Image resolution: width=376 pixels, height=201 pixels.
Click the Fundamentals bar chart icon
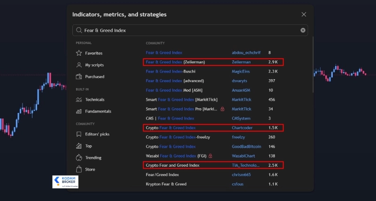point(79,111)
